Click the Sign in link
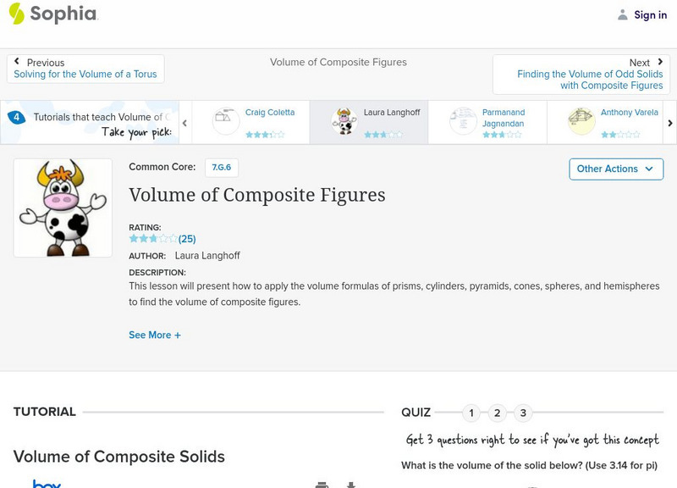 (x=650, y=14)
